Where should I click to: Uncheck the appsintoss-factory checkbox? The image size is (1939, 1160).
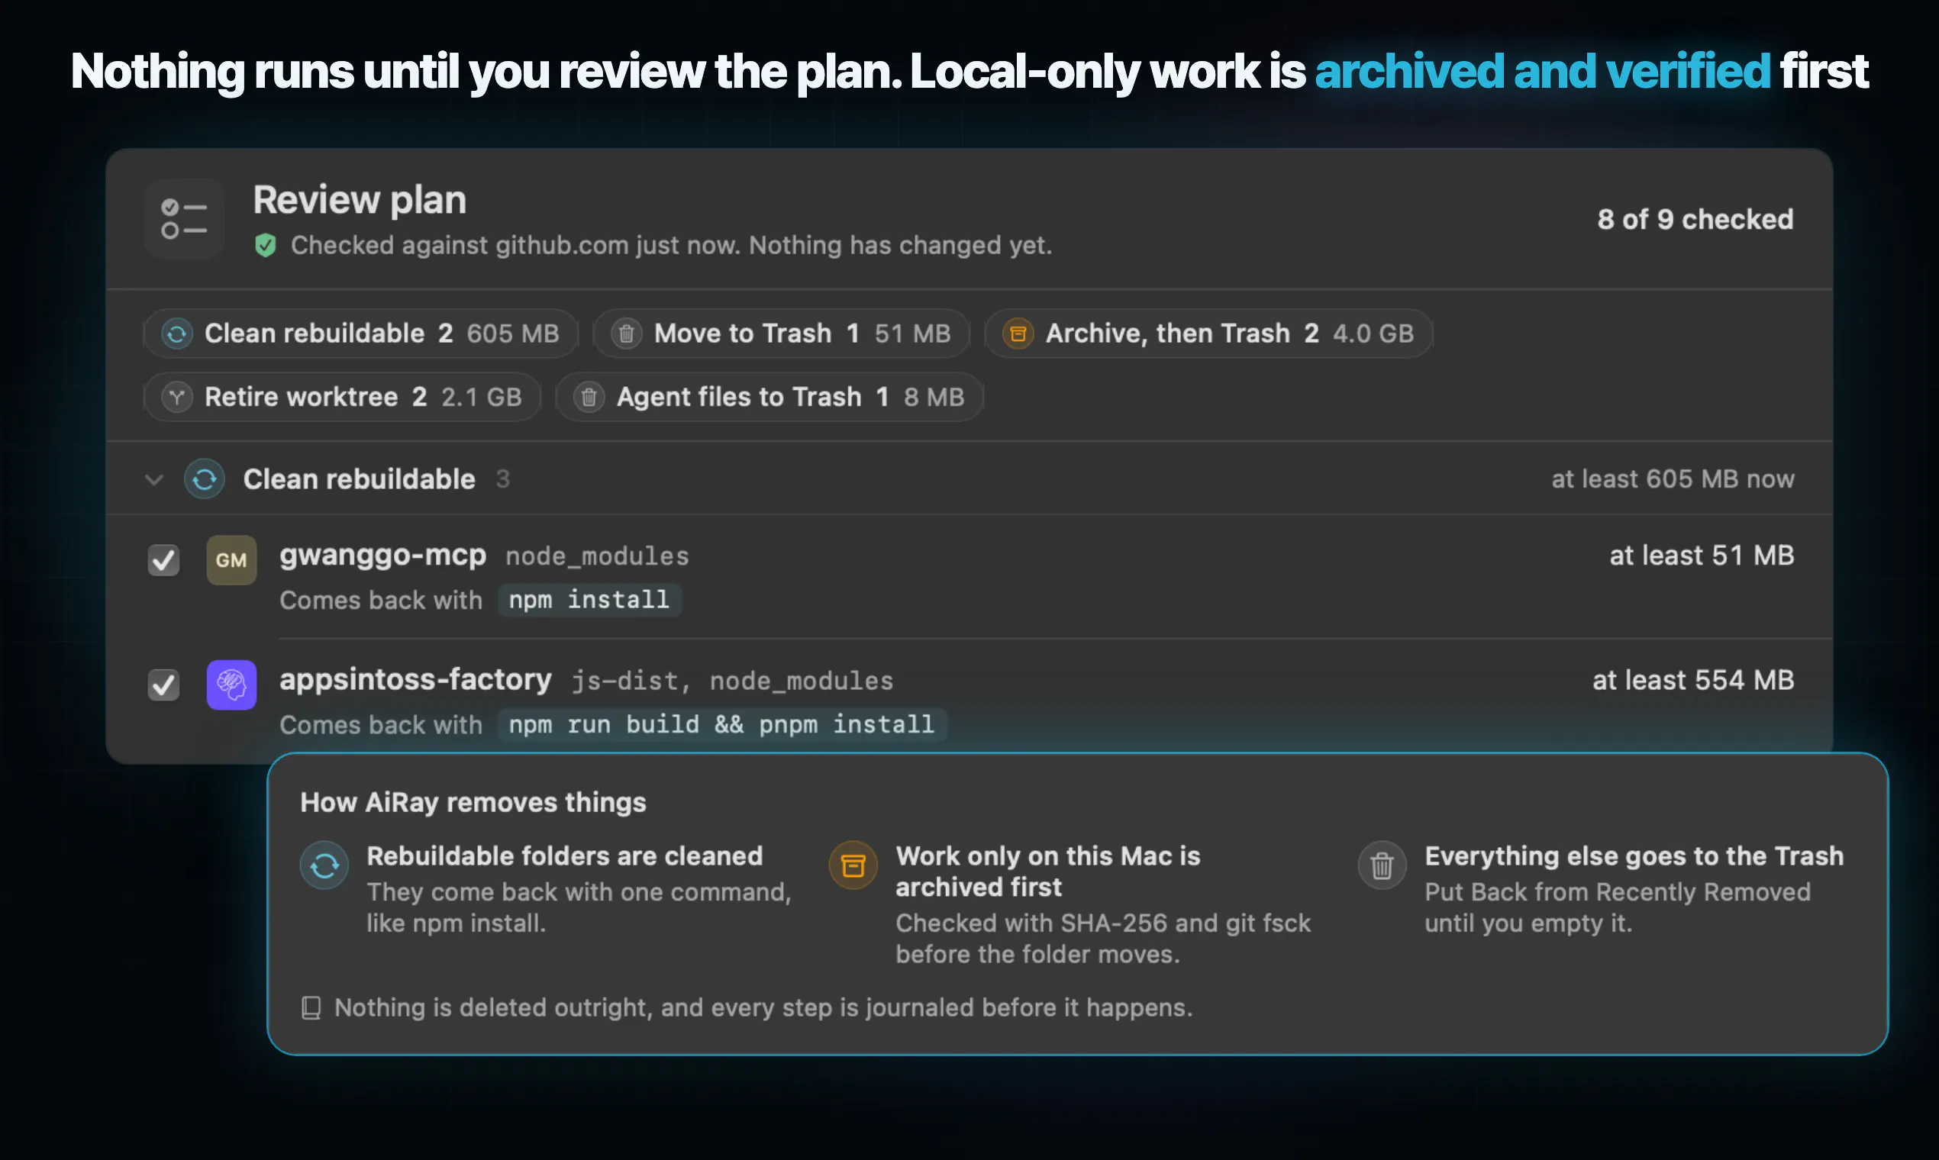(163, 685)
